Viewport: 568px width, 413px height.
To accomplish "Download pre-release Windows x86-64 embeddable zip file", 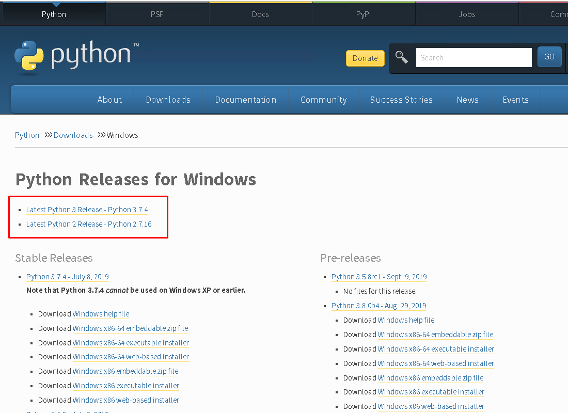I will [435, 335].
